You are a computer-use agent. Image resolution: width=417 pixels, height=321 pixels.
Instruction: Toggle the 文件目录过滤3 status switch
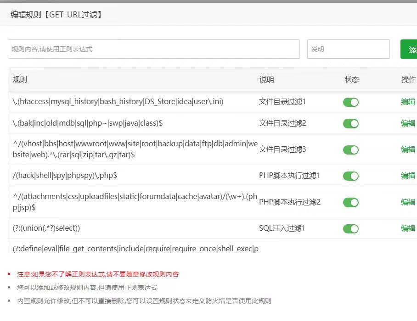coord(350,149)
